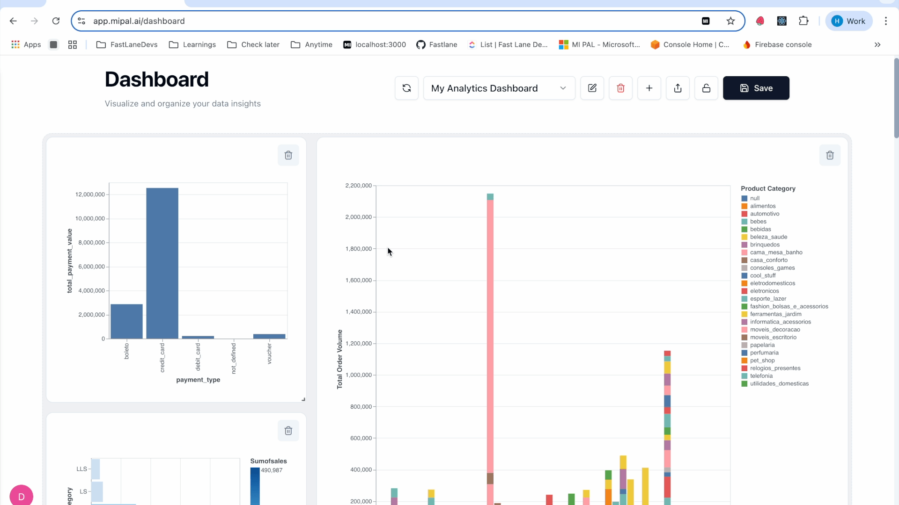The height and width of the screenshot is (505, 899).
Task: Add a new chart with the plus icon
Action: [649, 88]
